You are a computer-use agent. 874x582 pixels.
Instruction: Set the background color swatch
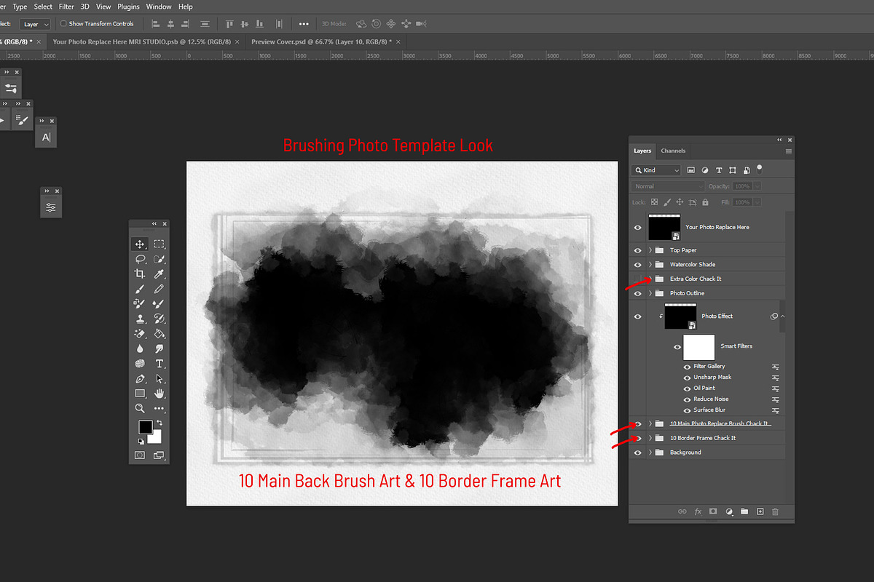coord(155,436)
